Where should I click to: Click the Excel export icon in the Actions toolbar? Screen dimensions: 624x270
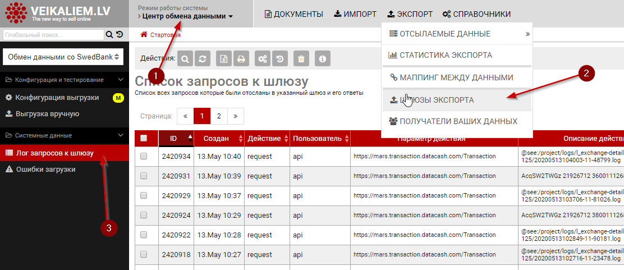223,58
